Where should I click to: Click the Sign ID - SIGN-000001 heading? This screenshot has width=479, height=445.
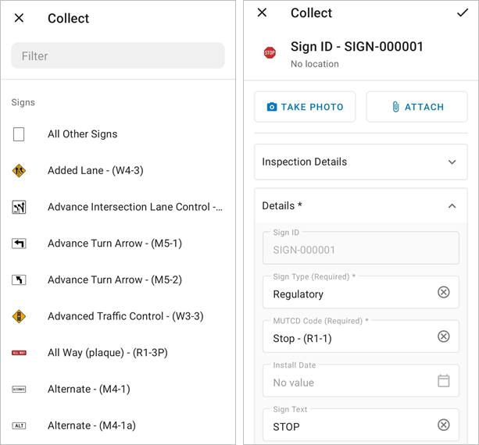pos(357,47)
